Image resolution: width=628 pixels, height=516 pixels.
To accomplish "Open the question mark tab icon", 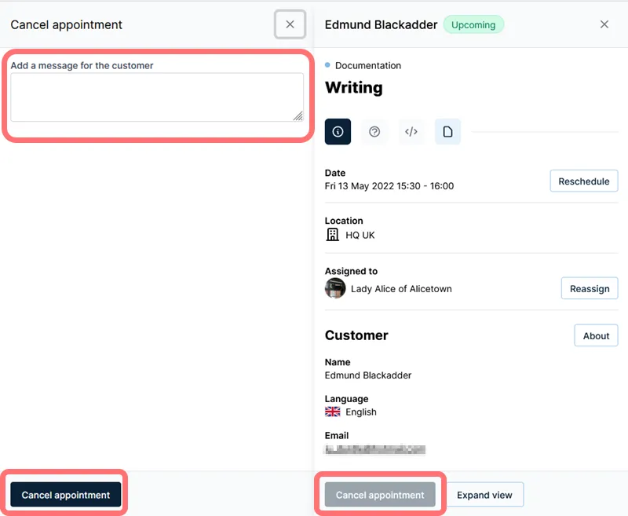I will coord(374,131).
